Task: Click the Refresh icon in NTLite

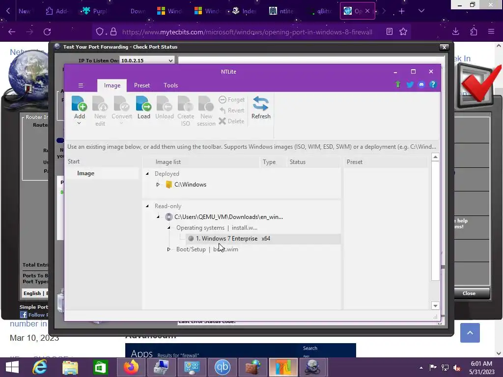Action: (261, 108)
